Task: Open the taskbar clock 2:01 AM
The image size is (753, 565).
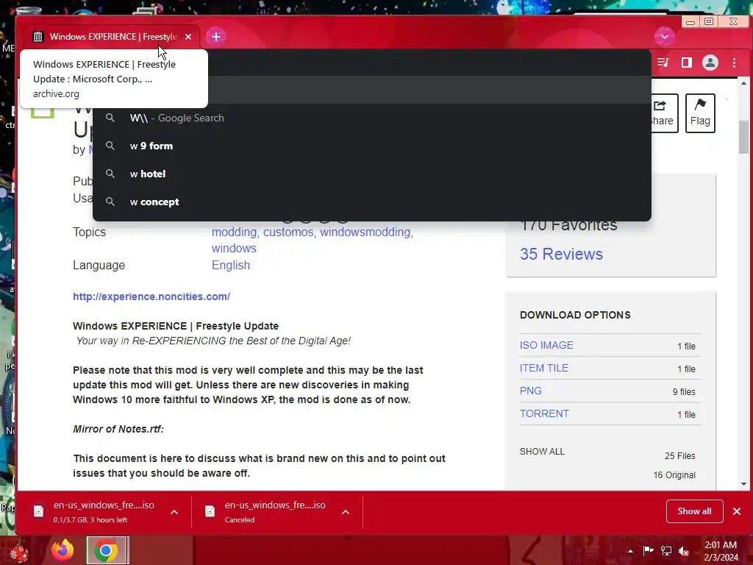Action: click(721, 551)
